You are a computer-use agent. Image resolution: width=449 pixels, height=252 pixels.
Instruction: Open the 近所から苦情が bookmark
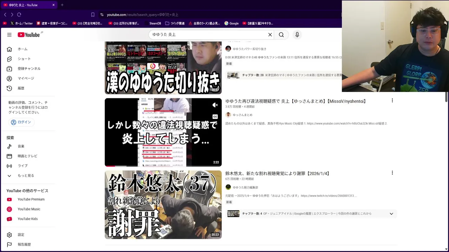point(124,23)
